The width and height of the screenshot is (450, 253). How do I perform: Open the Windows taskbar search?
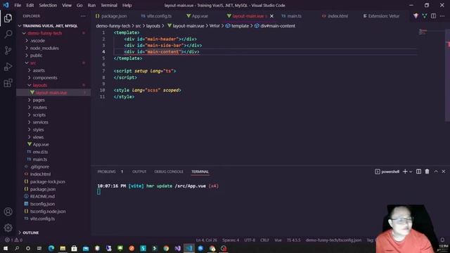(x=17, y=248)
